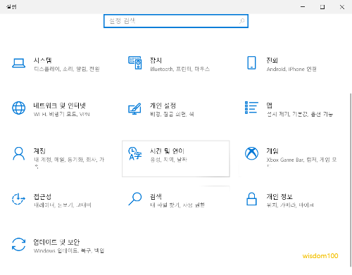Open the 장치 settings title
352x275 pixels.
point(156,60)
